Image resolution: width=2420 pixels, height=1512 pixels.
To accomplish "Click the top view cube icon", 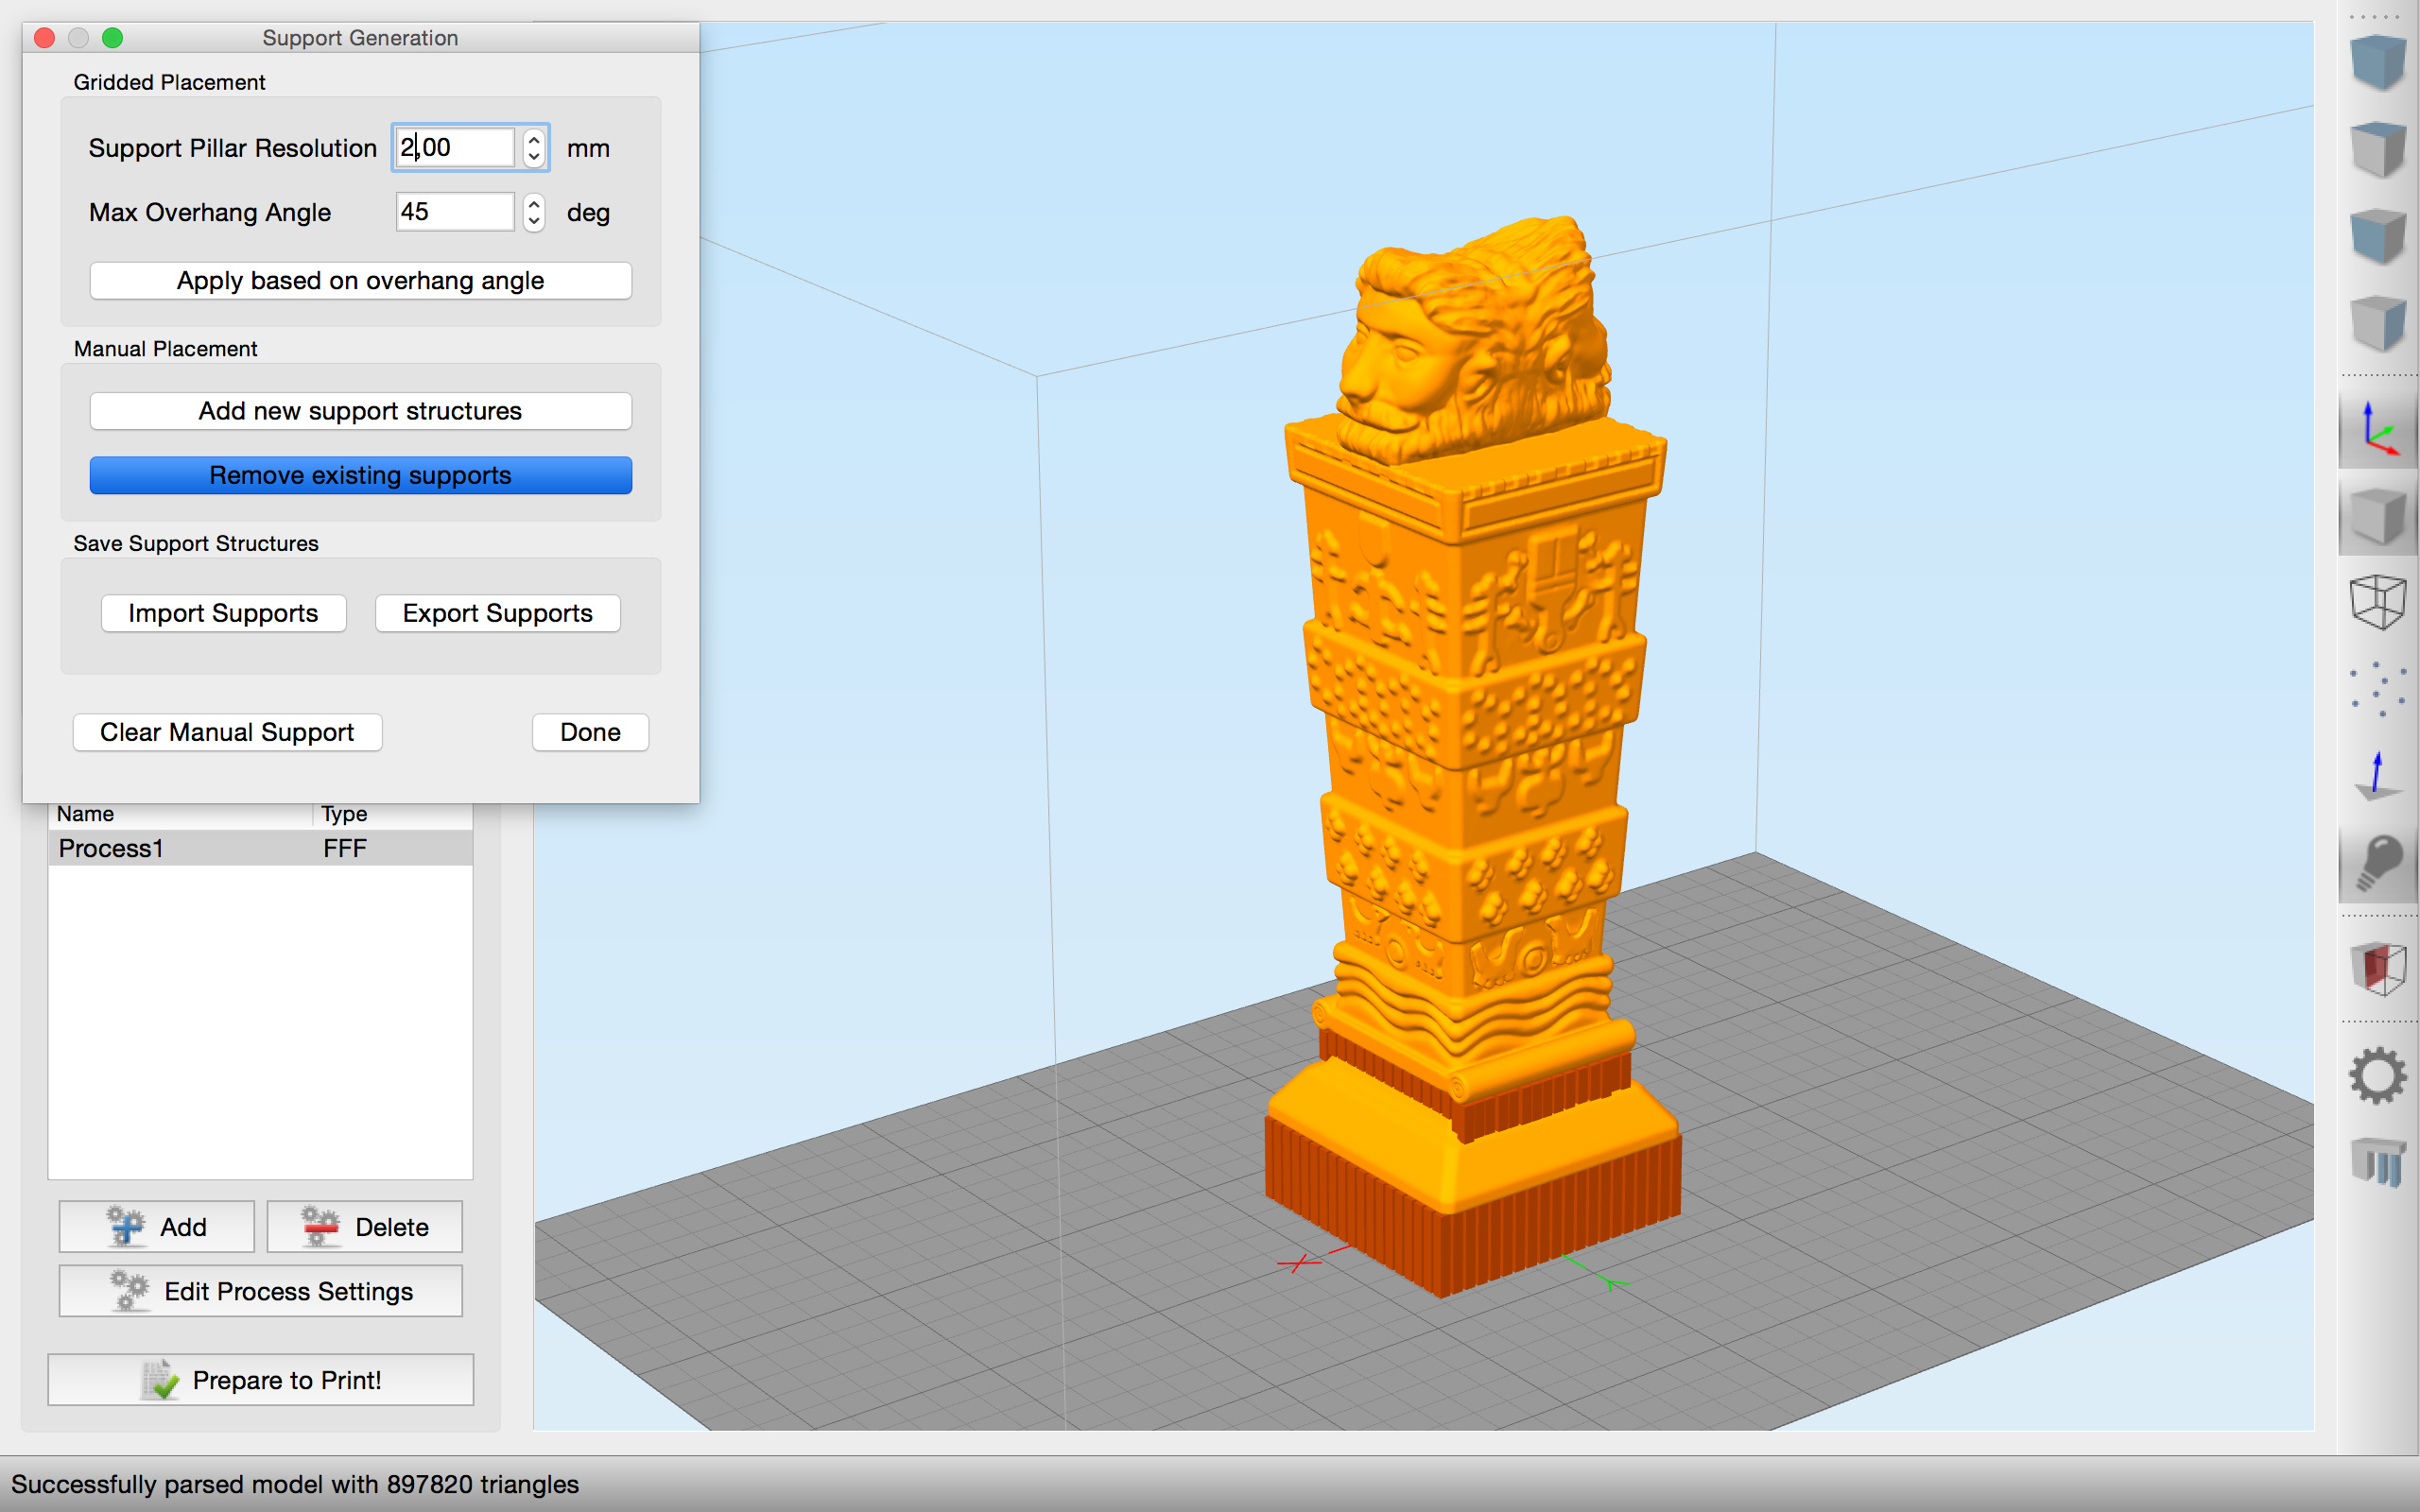I will point(2378,150).
